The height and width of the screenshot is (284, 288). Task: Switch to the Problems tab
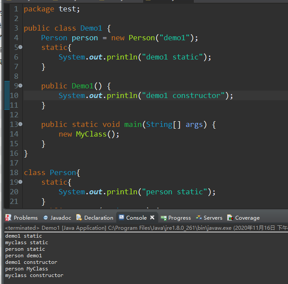point(21,218)
